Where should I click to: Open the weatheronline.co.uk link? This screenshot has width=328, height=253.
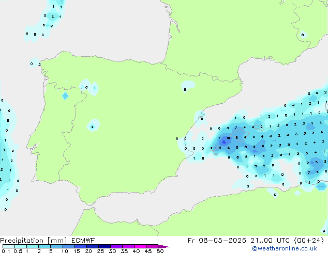point(285,248)
